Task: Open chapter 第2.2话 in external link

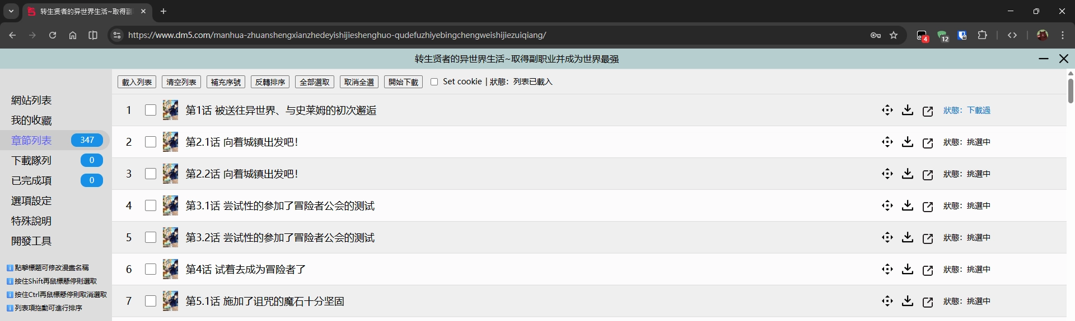Action: coord(927,175)
